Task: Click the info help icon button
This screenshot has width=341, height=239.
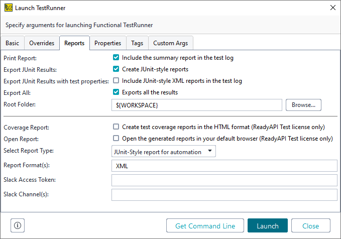Action: (18, 225)
